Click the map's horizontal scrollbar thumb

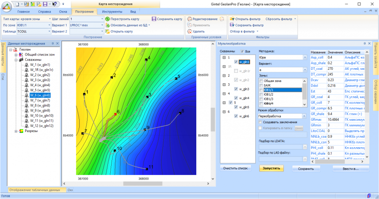[x=143, y=184]
